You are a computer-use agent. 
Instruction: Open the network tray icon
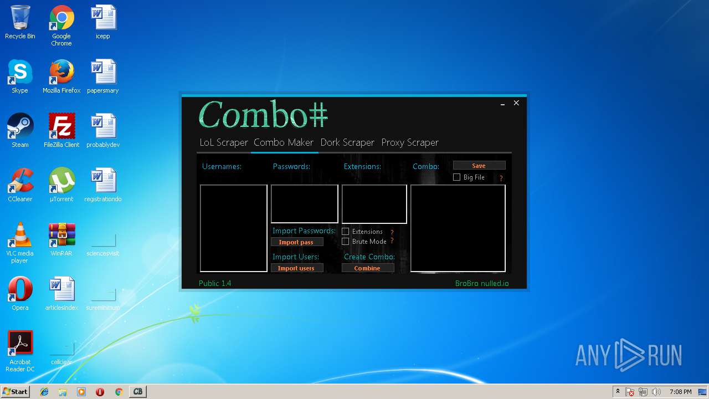[643, 392]
